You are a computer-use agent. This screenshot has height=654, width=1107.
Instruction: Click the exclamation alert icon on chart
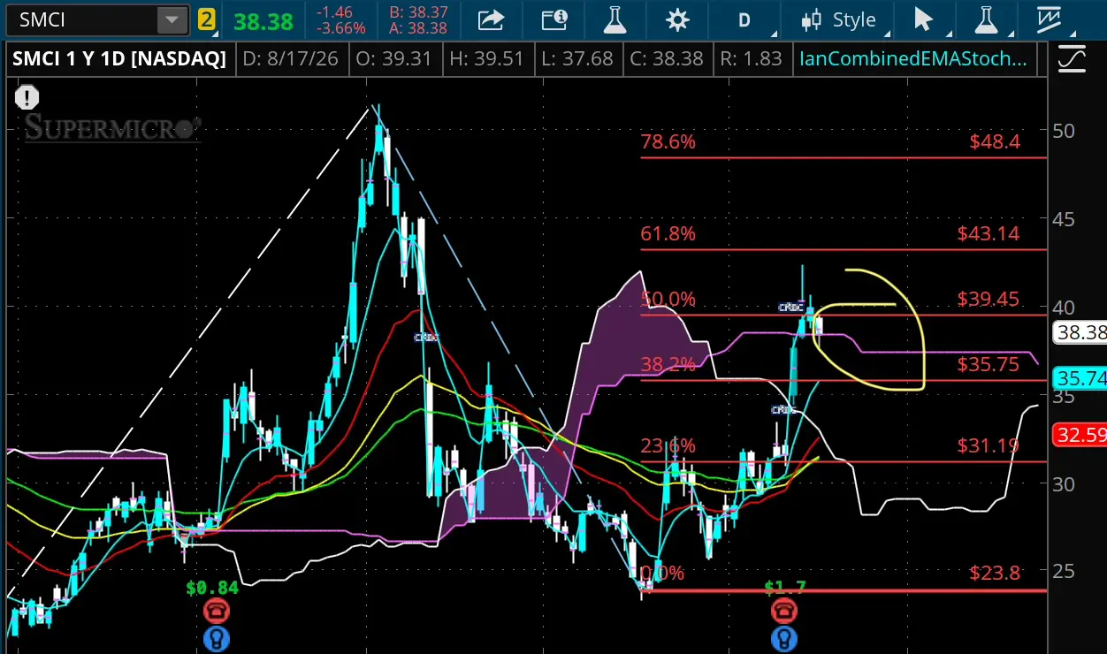[x=27, y=96]
